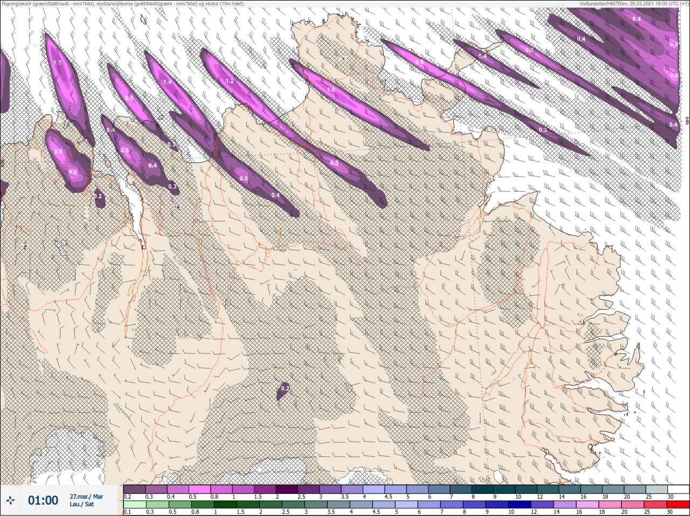The image size is (690, 516).
Task: Pick the bright pink 0.5–0.8 swatch in top legend
Action: pyautogui.click(x=200, y=489)
